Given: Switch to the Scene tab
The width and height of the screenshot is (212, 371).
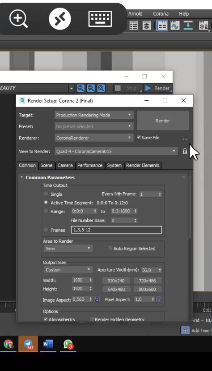Looking at the screenshot, I should tap(46, 165).
